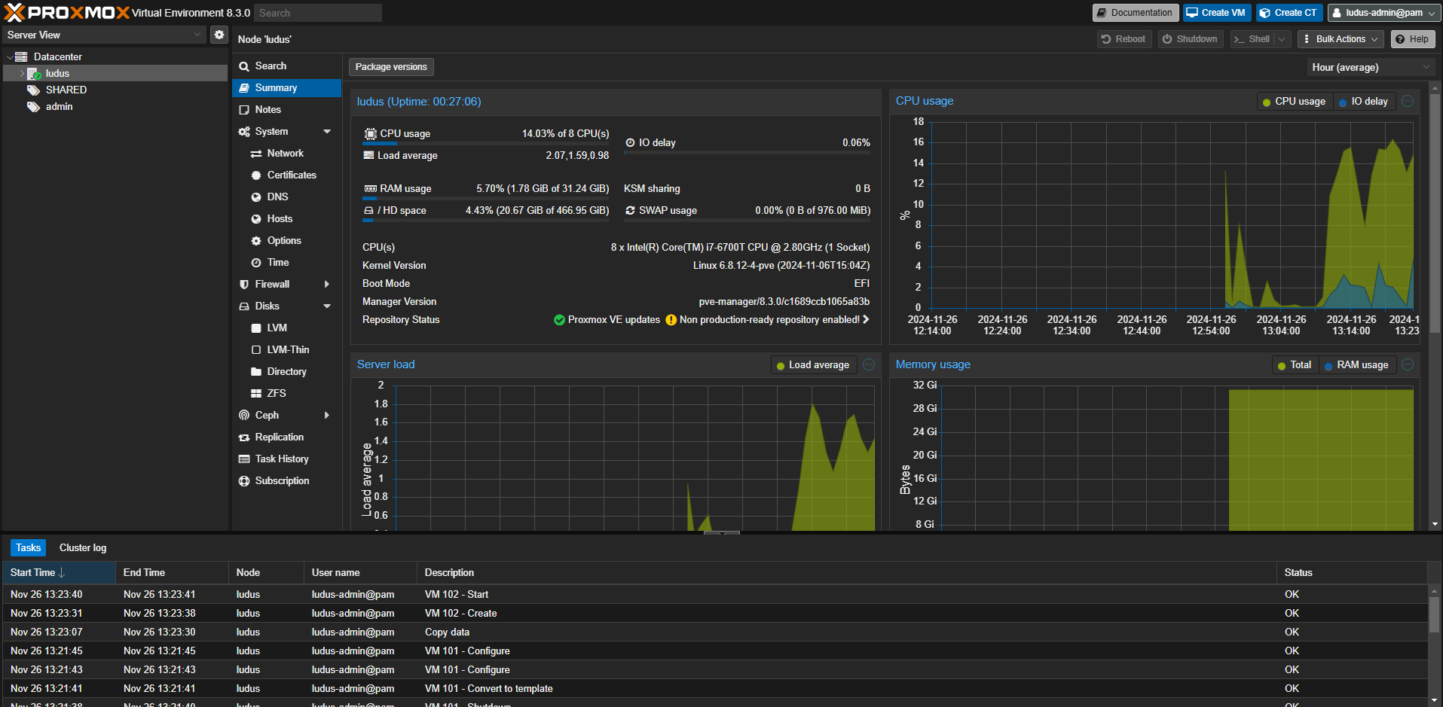This screenshot has height=707, width=1443.
Task: Open node Options
Action: coord(286,241)
